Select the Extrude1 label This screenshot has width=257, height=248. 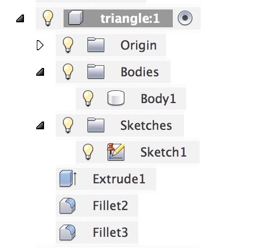tap(119, 179)
